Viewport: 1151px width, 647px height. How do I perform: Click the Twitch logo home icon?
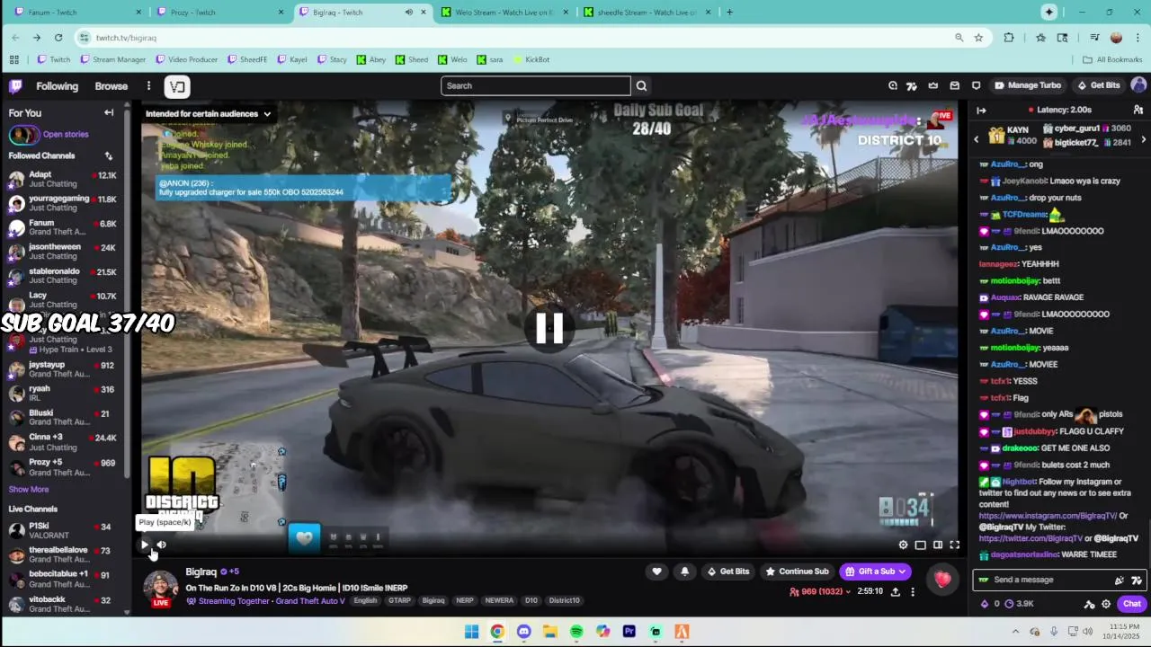(15, 86)
